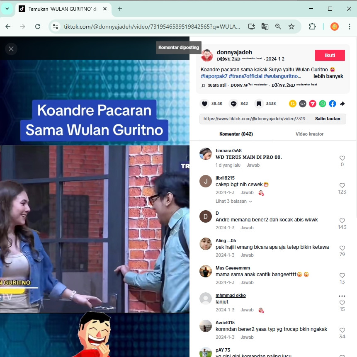Open the donnyajadeh profile name
Image resolution: width=357 pixels, height=357 pixels.
(234, 52)
